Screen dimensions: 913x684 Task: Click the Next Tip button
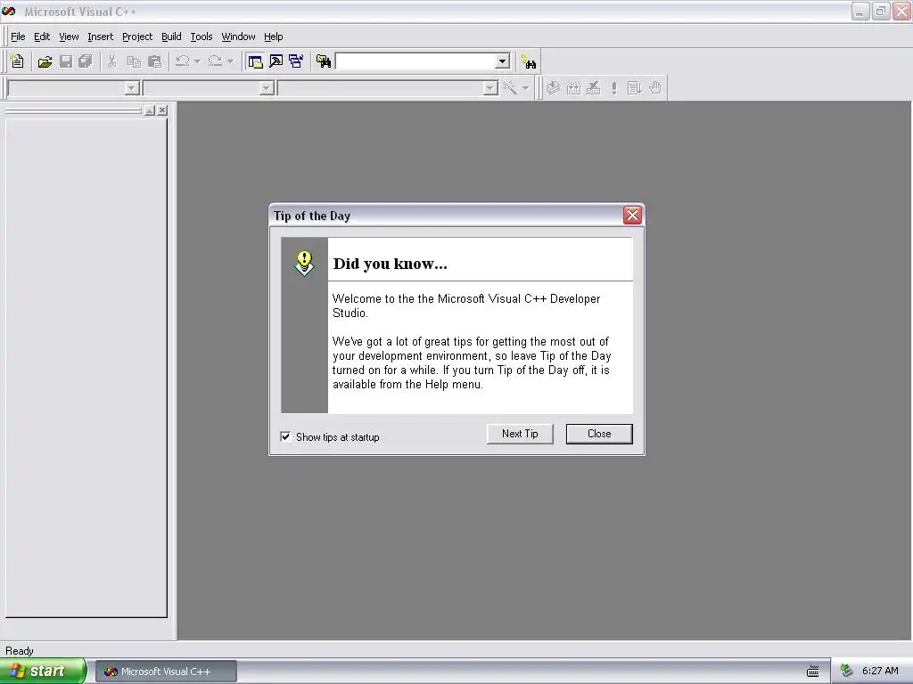point(520,434)
